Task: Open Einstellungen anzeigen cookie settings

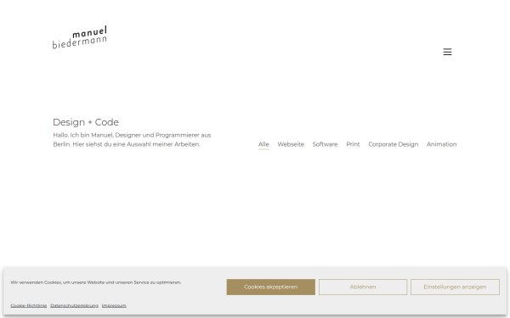Action: 455,287
